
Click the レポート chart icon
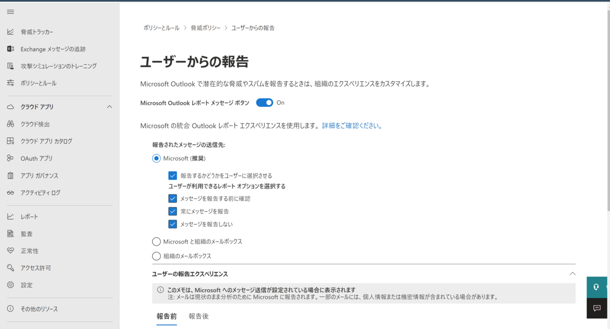(x=10, y=217)
